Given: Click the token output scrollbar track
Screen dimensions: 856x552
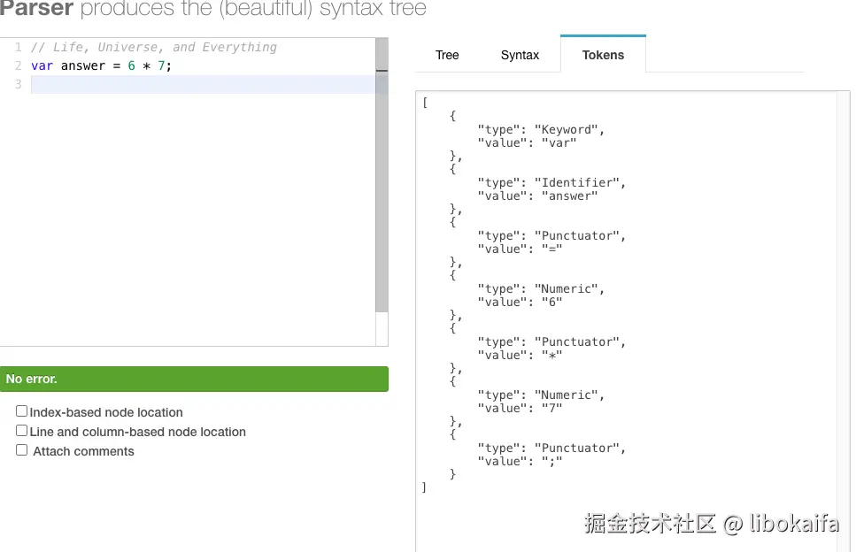Looking at the screenshot, I should 845,310.
